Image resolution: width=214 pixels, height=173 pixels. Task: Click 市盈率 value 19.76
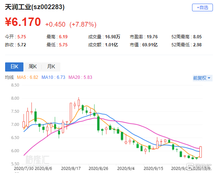(152, 37)
